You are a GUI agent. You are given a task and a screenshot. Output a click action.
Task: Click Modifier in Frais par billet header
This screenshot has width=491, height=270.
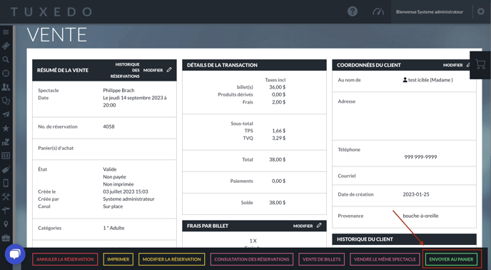(303, 226)
